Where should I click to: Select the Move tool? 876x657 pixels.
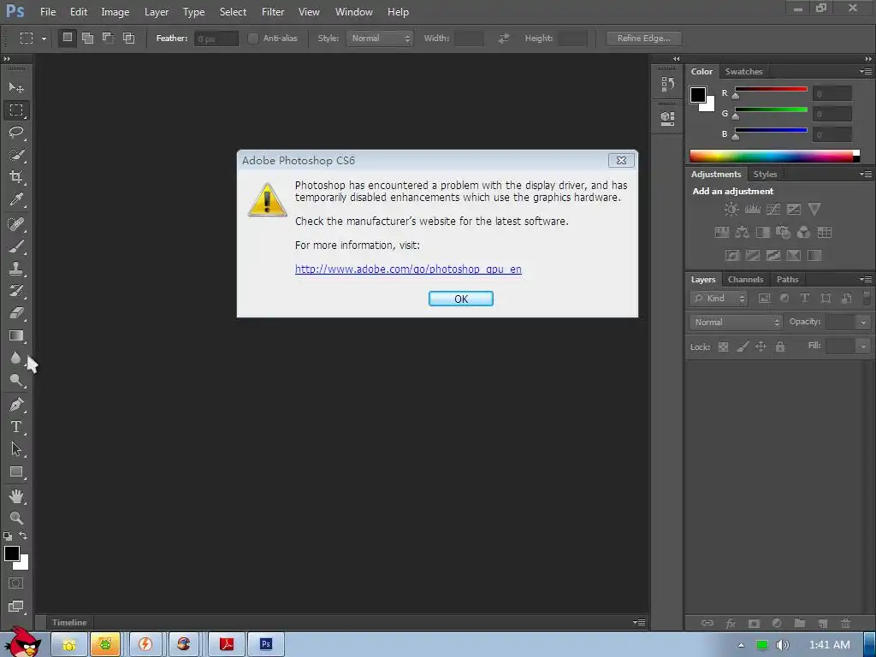pyautogui.click(x=16, y=88)
